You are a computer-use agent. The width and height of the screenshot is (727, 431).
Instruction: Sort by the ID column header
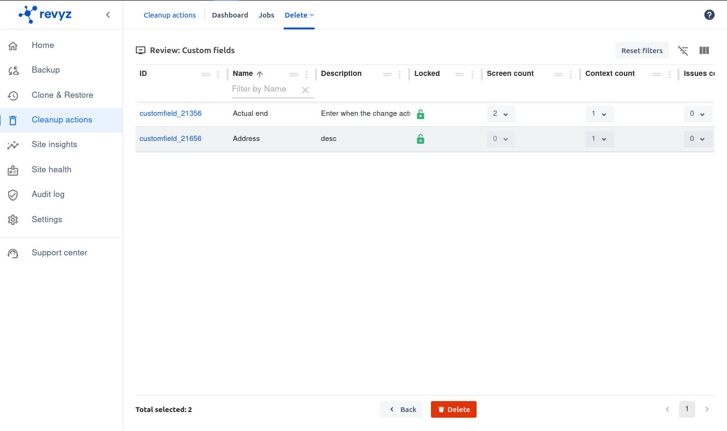coord(143,74)
